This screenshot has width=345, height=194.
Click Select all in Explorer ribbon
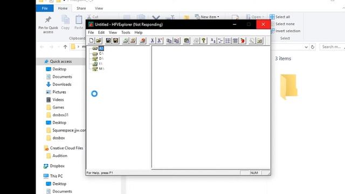pyautogui.click(x=280, y=17)
